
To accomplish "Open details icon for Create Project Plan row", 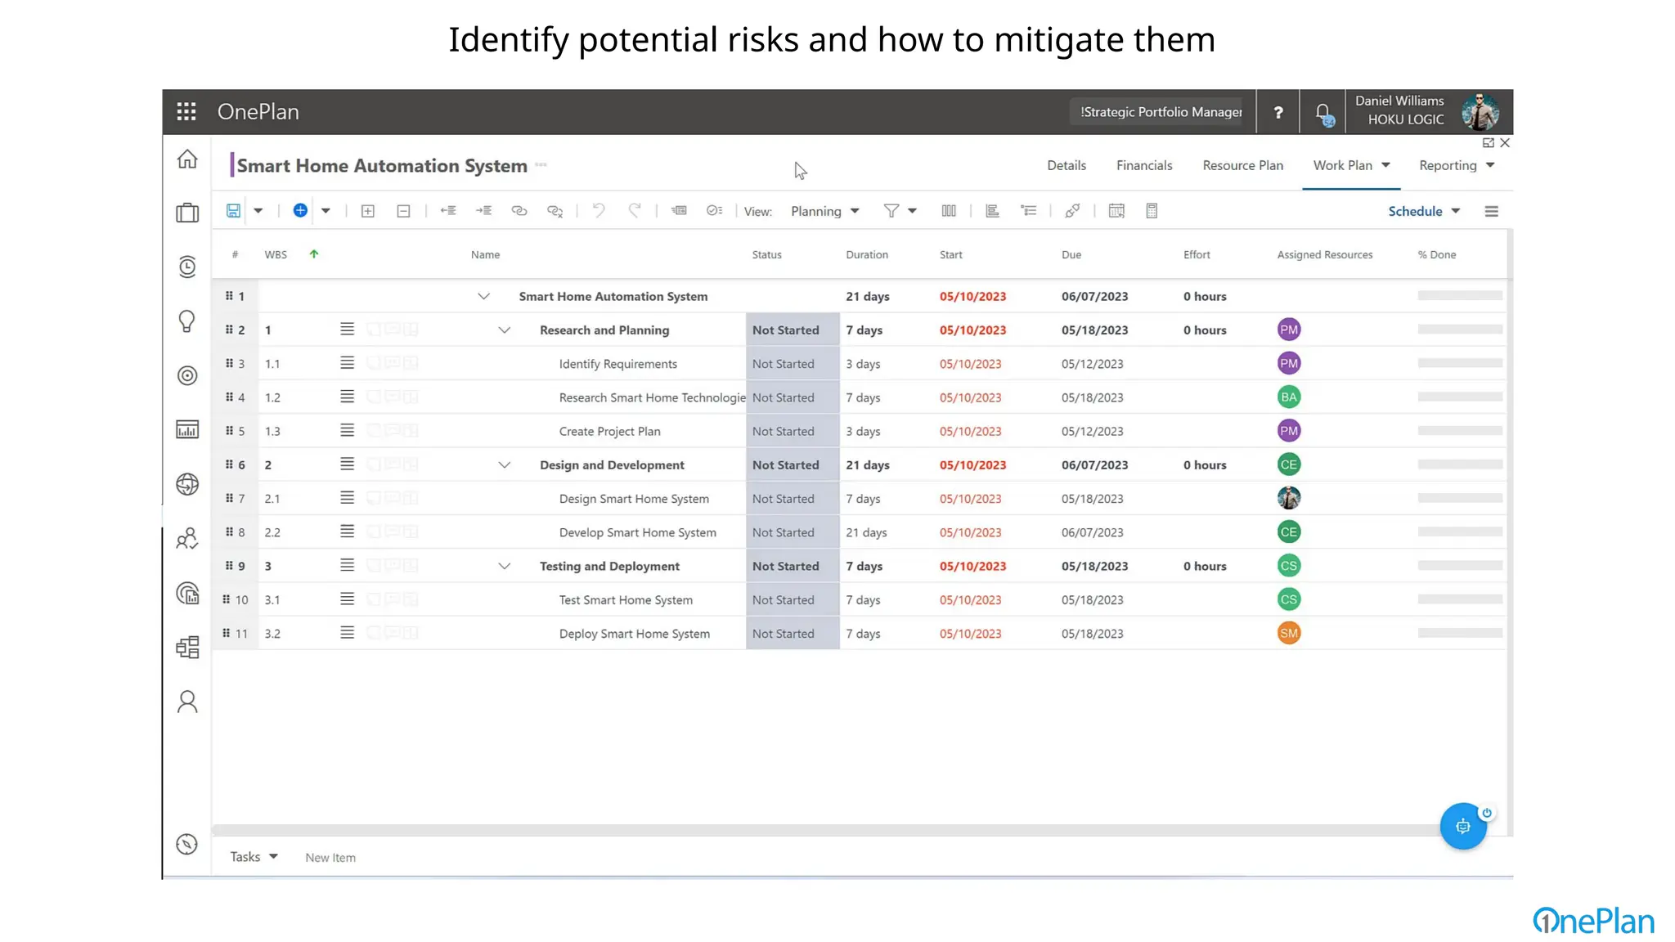I will pyautogui.click(x=347, y=430).
